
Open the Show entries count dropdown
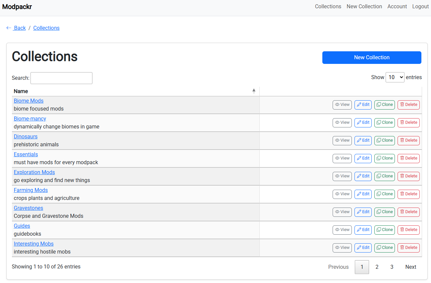[x=395, y=77]
